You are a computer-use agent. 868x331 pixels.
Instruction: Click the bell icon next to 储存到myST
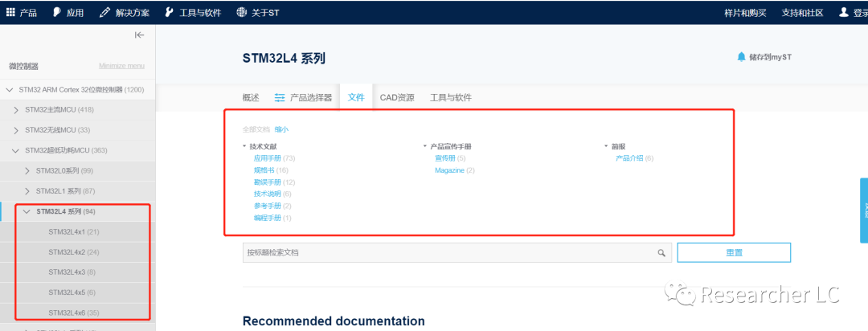741,56
